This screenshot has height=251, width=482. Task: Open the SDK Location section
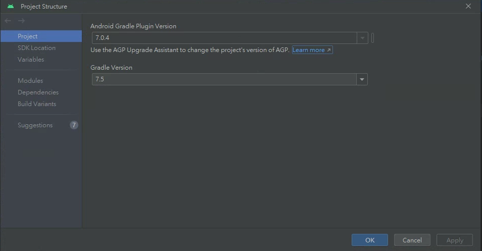click(x=36, y=48)
